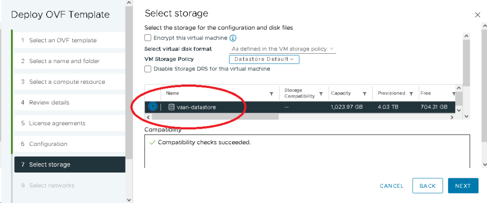Click the encryption info icon
Image resolution: width=487 pixels, height=203 pixels.
point(234,38)
